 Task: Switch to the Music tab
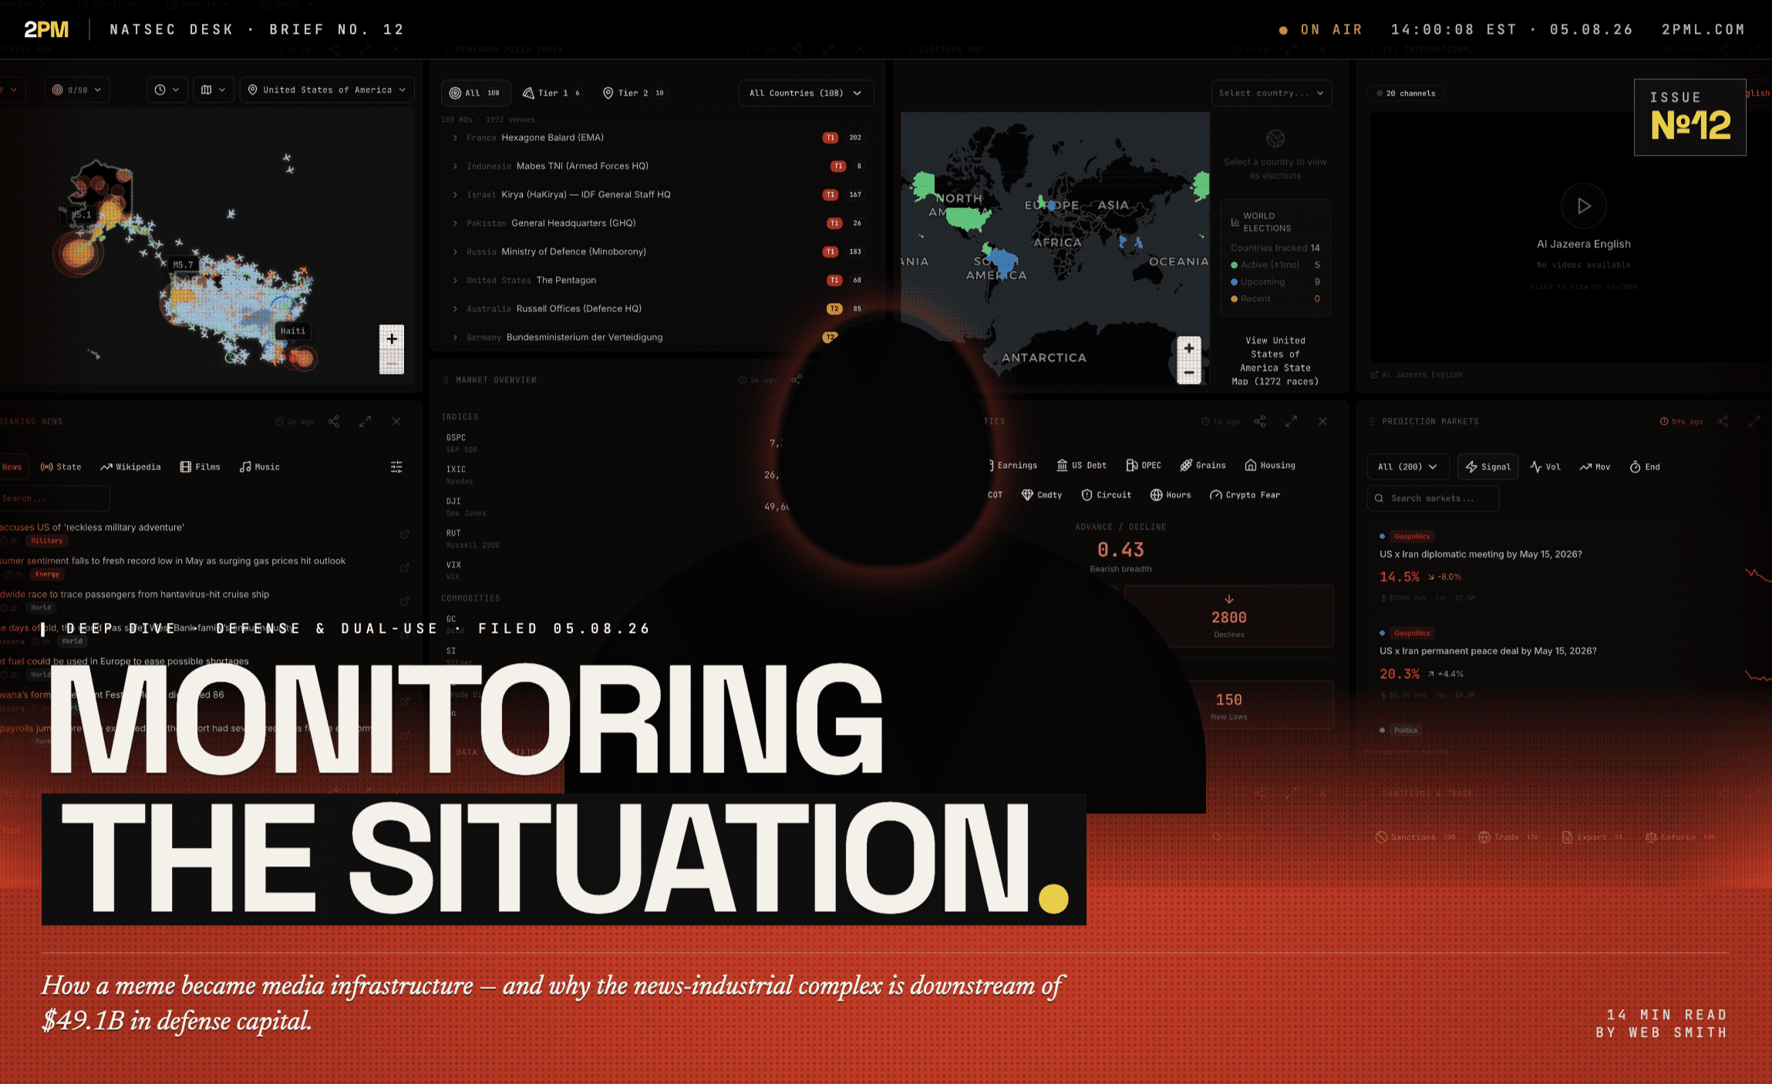260,466
